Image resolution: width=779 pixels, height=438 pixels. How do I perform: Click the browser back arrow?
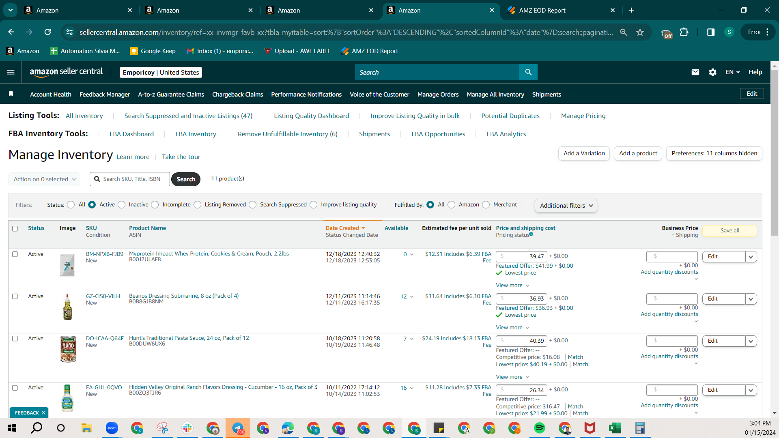tap(11, 32)
